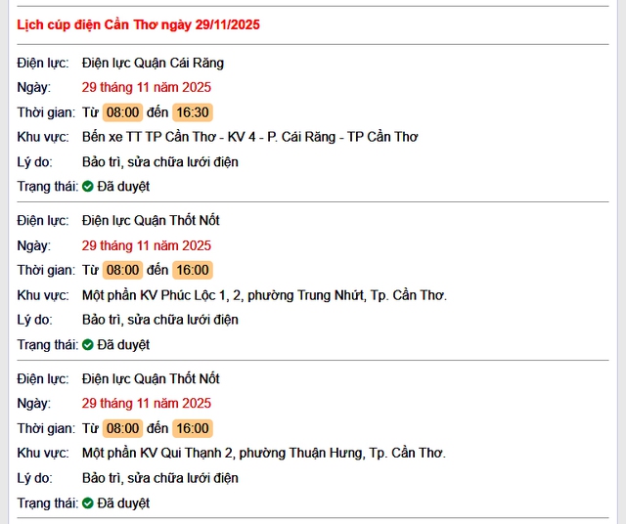Click the text Điện lực Quận Cái Răng

click(153, 63)
